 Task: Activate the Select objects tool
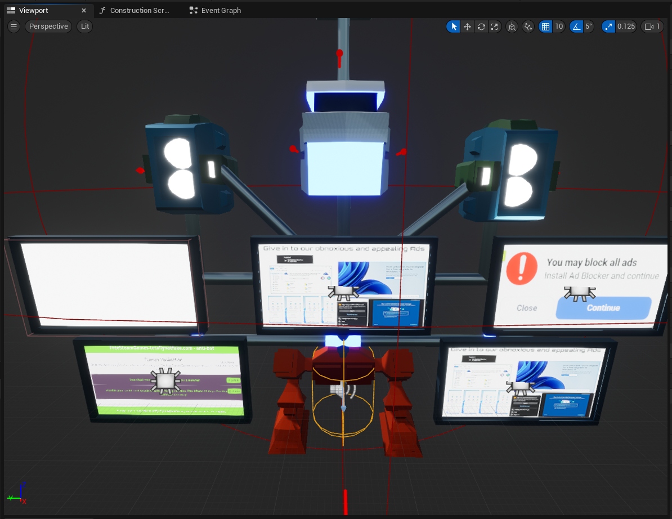pos(454,26)
